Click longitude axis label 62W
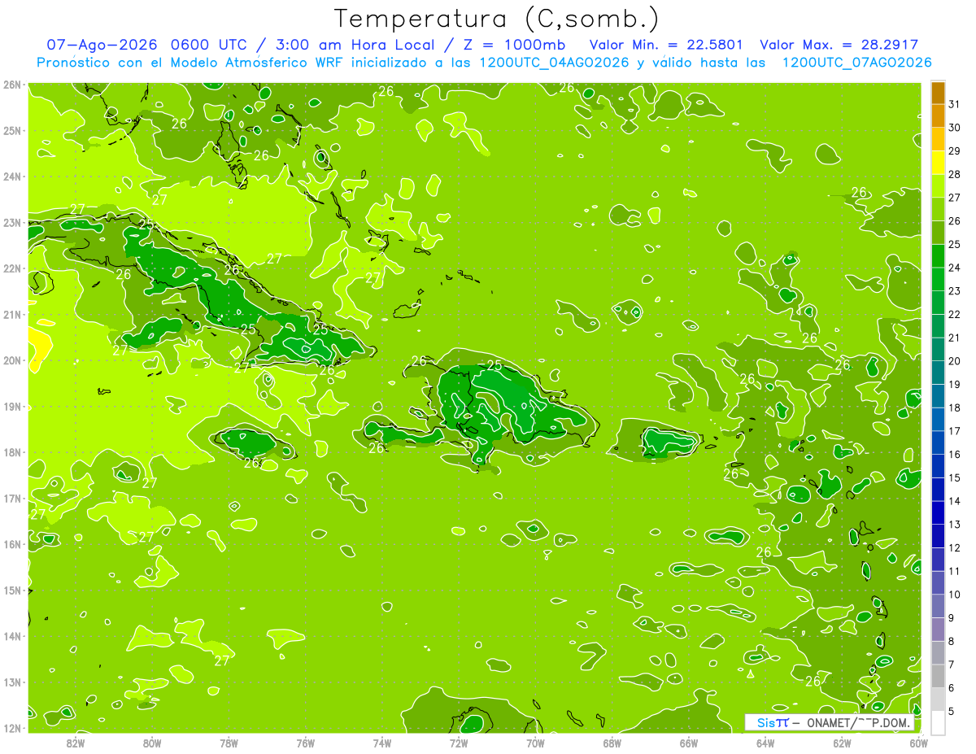Viewport: 976px width, 754px height. (x=842, y=743)
